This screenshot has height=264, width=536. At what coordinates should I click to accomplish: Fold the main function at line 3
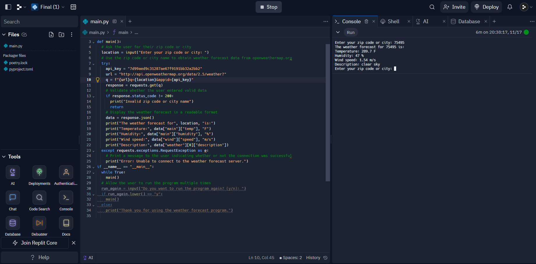pyautogui.click(x=93, y=42)
